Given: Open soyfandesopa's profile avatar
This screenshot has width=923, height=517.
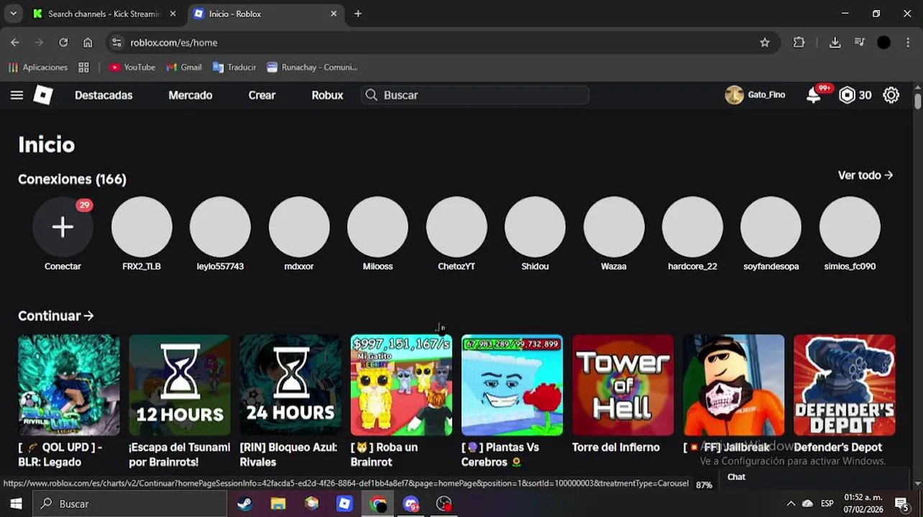Looking at the screenshot, I should 771,227.
